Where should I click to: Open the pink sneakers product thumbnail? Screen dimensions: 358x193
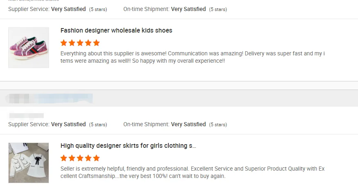point(29,48)
